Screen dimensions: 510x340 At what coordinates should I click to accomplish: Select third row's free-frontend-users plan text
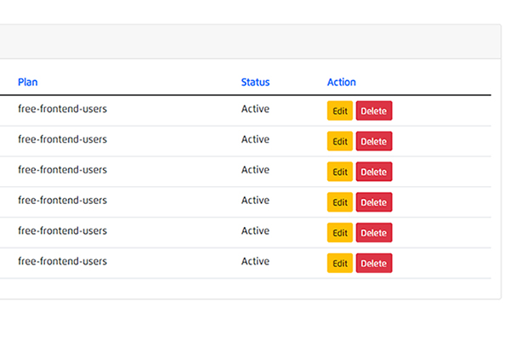coord(62,170)
